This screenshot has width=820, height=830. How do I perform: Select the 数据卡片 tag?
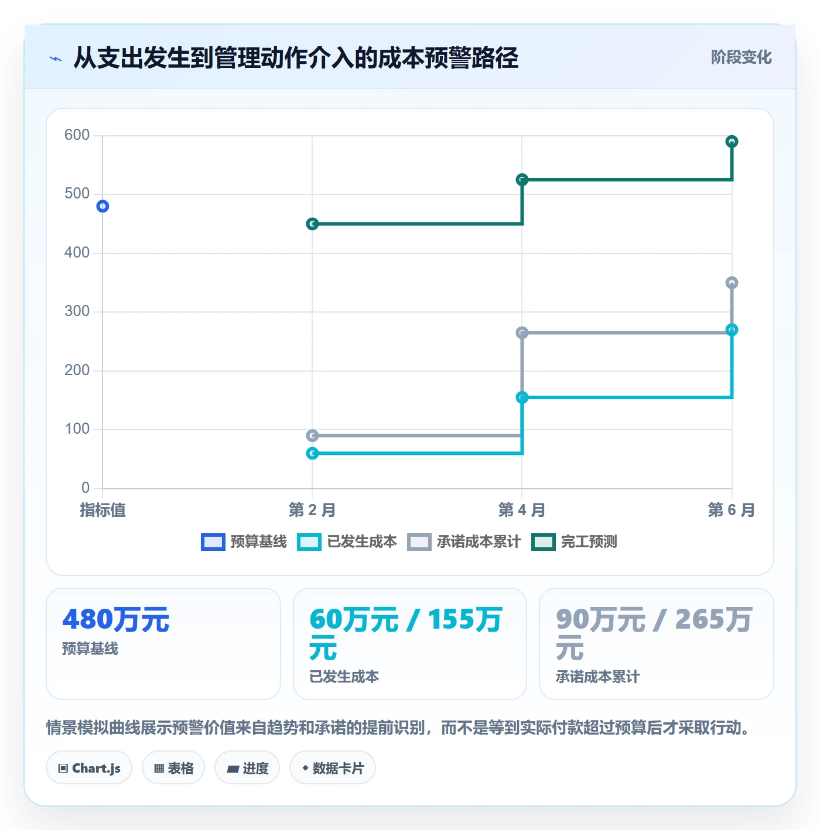333,767
